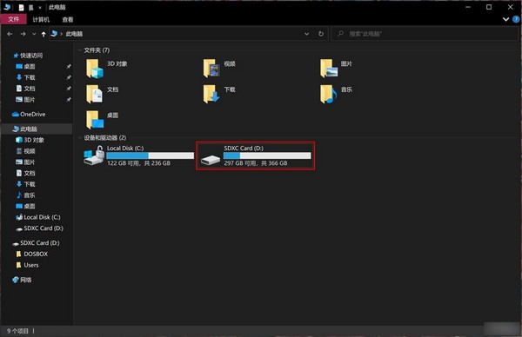Image resolution: width=522 pixels, height=337 pixels.
Task: Open the 3D 对象 folder icon
Action: pos(95,69)
